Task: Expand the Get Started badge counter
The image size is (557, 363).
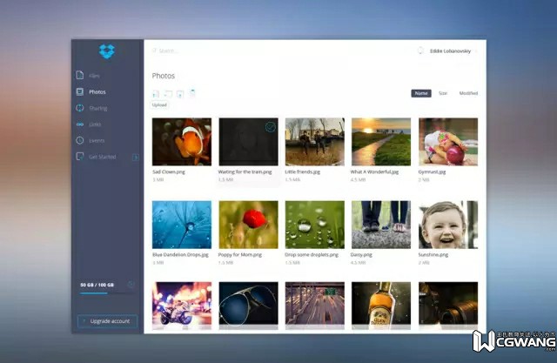Action: click(x=136, y=157)
